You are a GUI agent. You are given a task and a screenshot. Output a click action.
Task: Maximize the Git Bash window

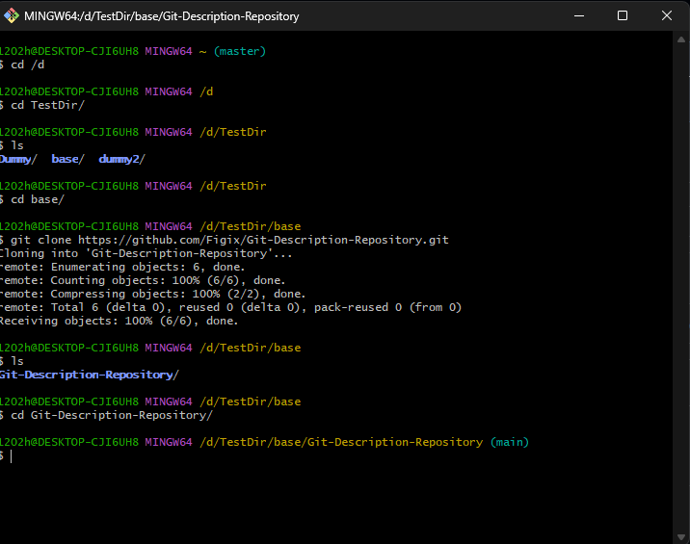tap(623, 16)
